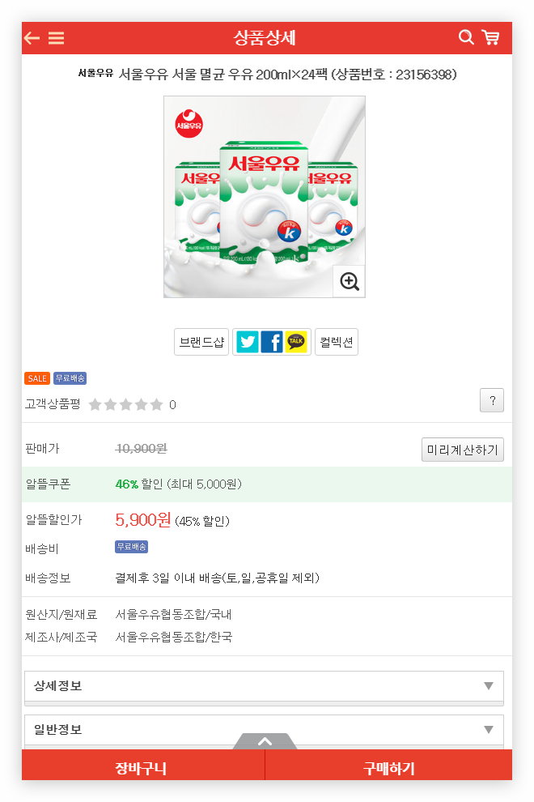
Task: Pull up the bottom panel chevron
Action: pos(265,740)
